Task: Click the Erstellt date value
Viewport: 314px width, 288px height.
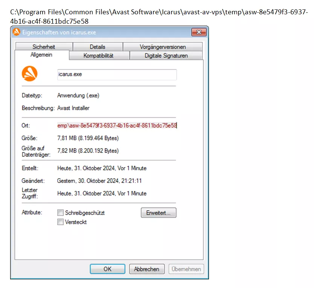Action: [x=102, y=168]
